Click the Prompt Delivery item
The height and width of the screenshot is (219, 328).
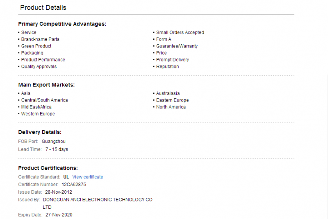point(172,60)
